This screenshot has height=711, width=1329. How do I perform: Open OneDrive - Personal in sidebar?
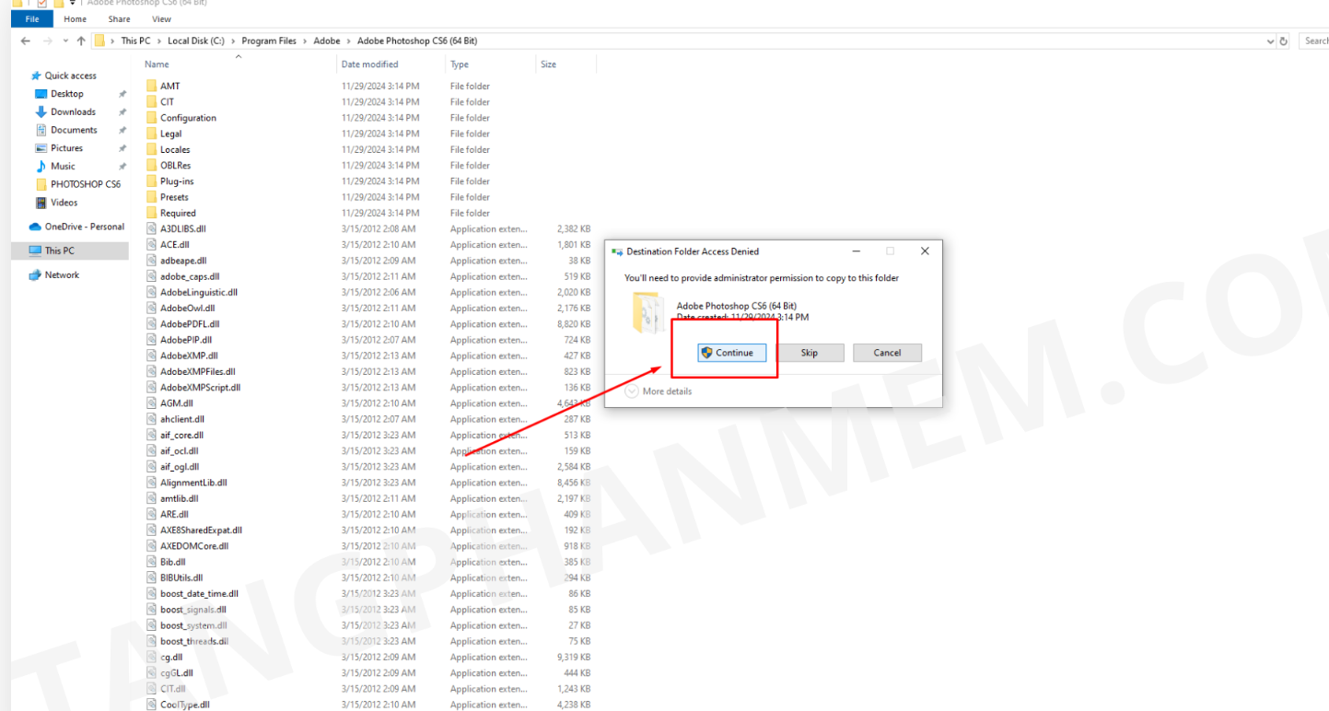[x=84, y=227]
